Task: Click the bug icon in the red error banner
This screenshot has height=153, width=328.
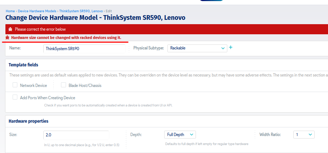Action: pyautogui.click(x=10, y=29)
